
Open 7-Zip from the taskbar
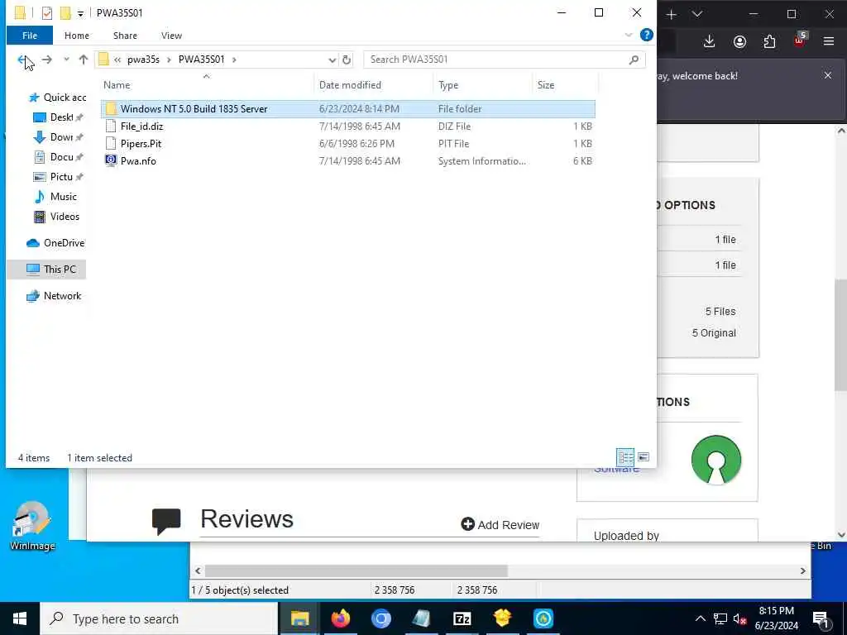click(462, 618)
